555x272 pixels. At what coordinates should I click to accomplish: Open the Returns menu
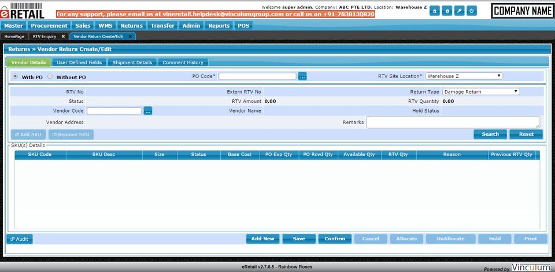tap(131, 26)
